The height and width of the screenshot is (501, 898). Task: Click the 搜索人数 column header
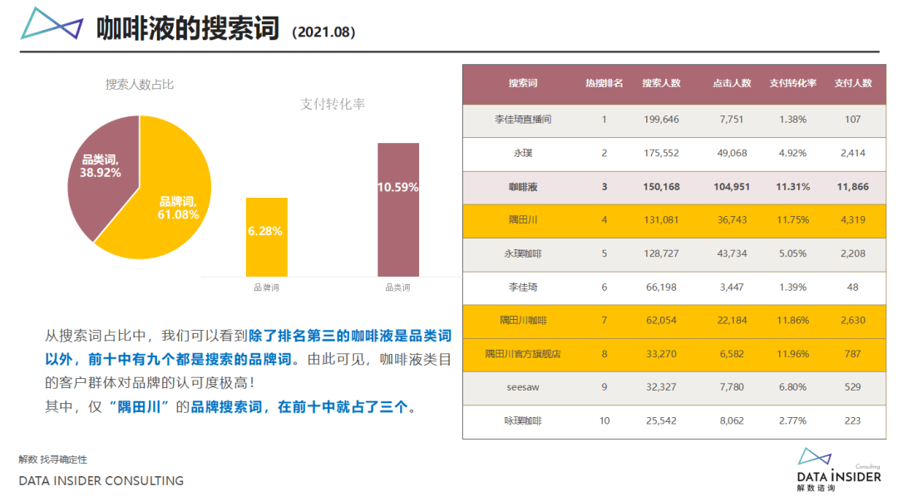pyautogui.click(x=662, y=84)
